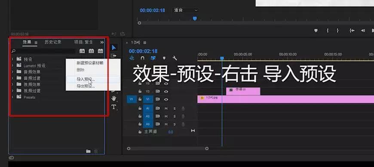Open the 适合 zoom level dropdown
The height and width of the screenshot is (167, 374).
click(x=185, y=10)
